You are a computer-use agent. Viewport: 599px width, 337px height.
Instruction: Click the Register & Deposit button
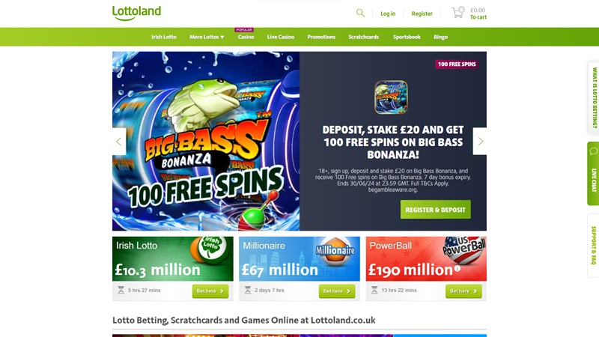coord(436,210)
